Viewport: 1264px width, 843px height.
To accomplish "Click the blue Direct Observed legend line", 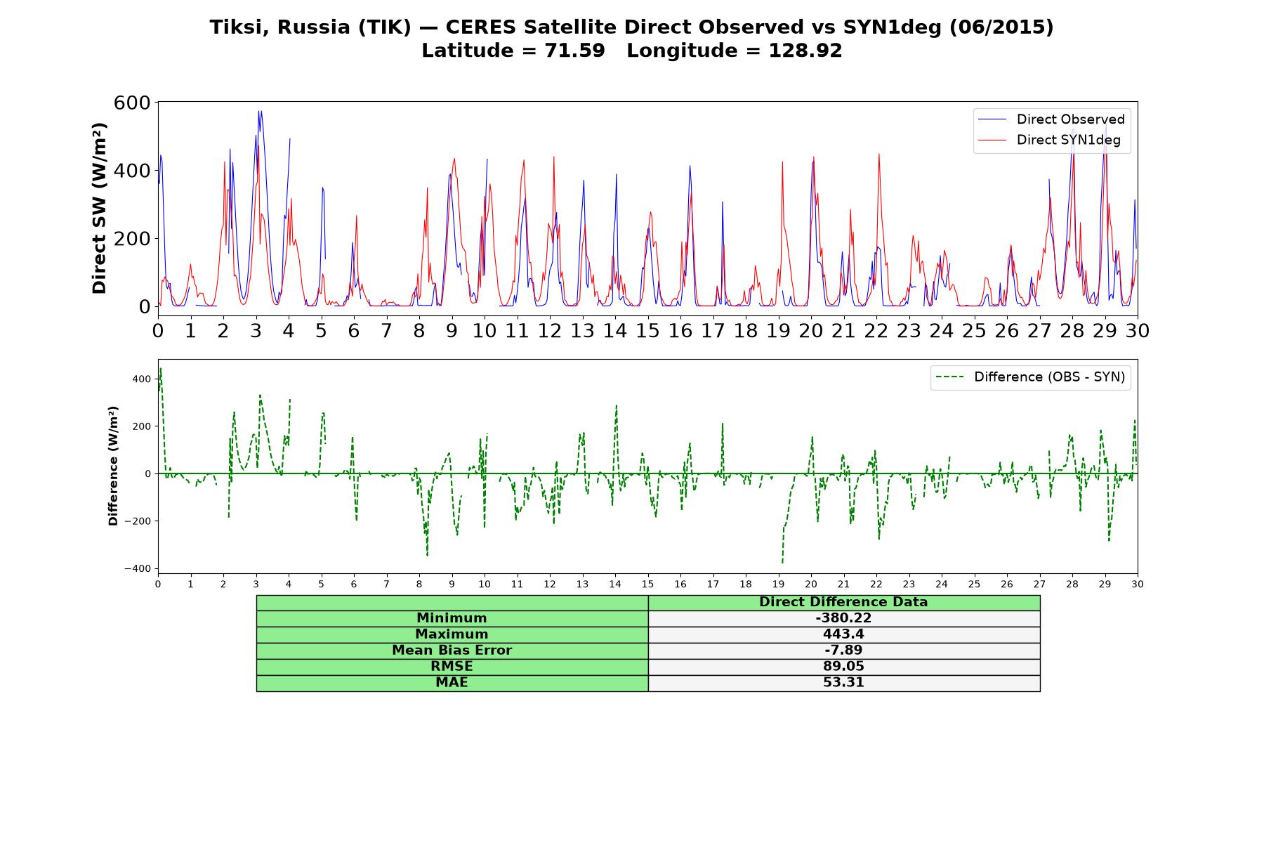I will [992, 119].
